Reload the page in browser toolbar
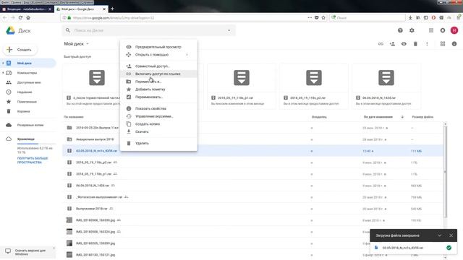Viewport: 463px width, 260px height. coord(20,17)
